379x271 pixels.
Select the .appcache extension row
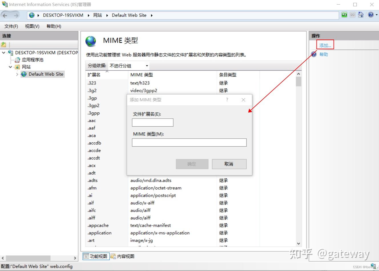(x=98, y=225)
